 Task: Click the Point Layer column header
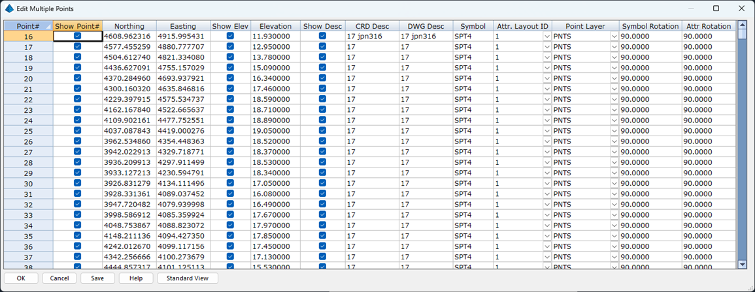585,26
